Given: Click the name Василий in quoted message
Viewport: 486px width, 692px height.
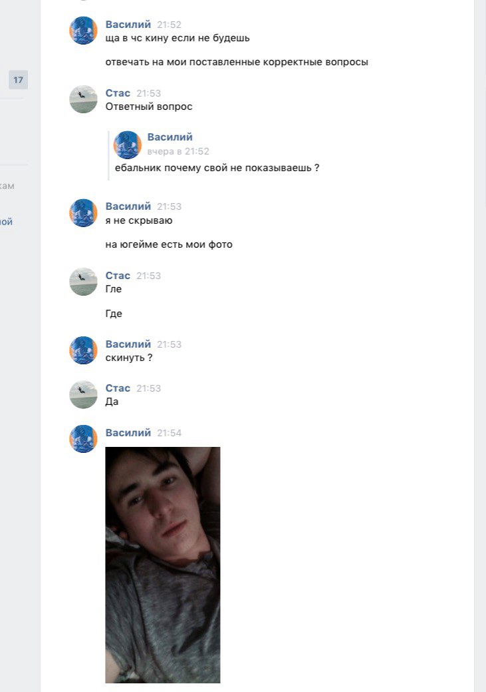Looking at the screenshot, I should [170, 137].
